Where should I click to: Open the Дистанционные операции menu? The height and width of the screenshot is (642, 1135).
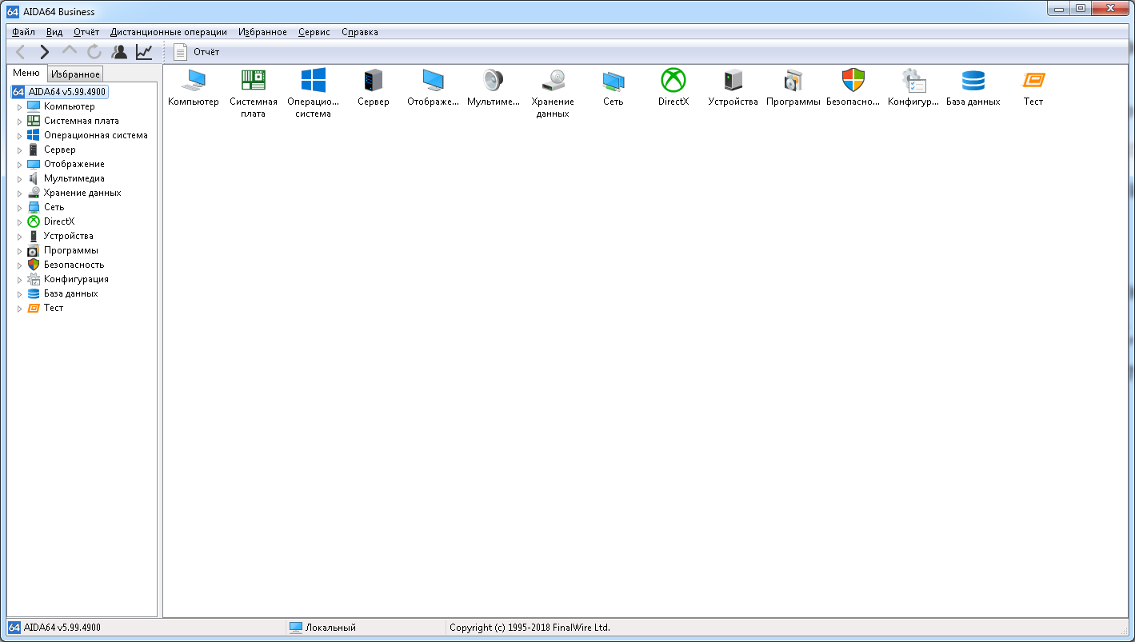coord(169,32)
